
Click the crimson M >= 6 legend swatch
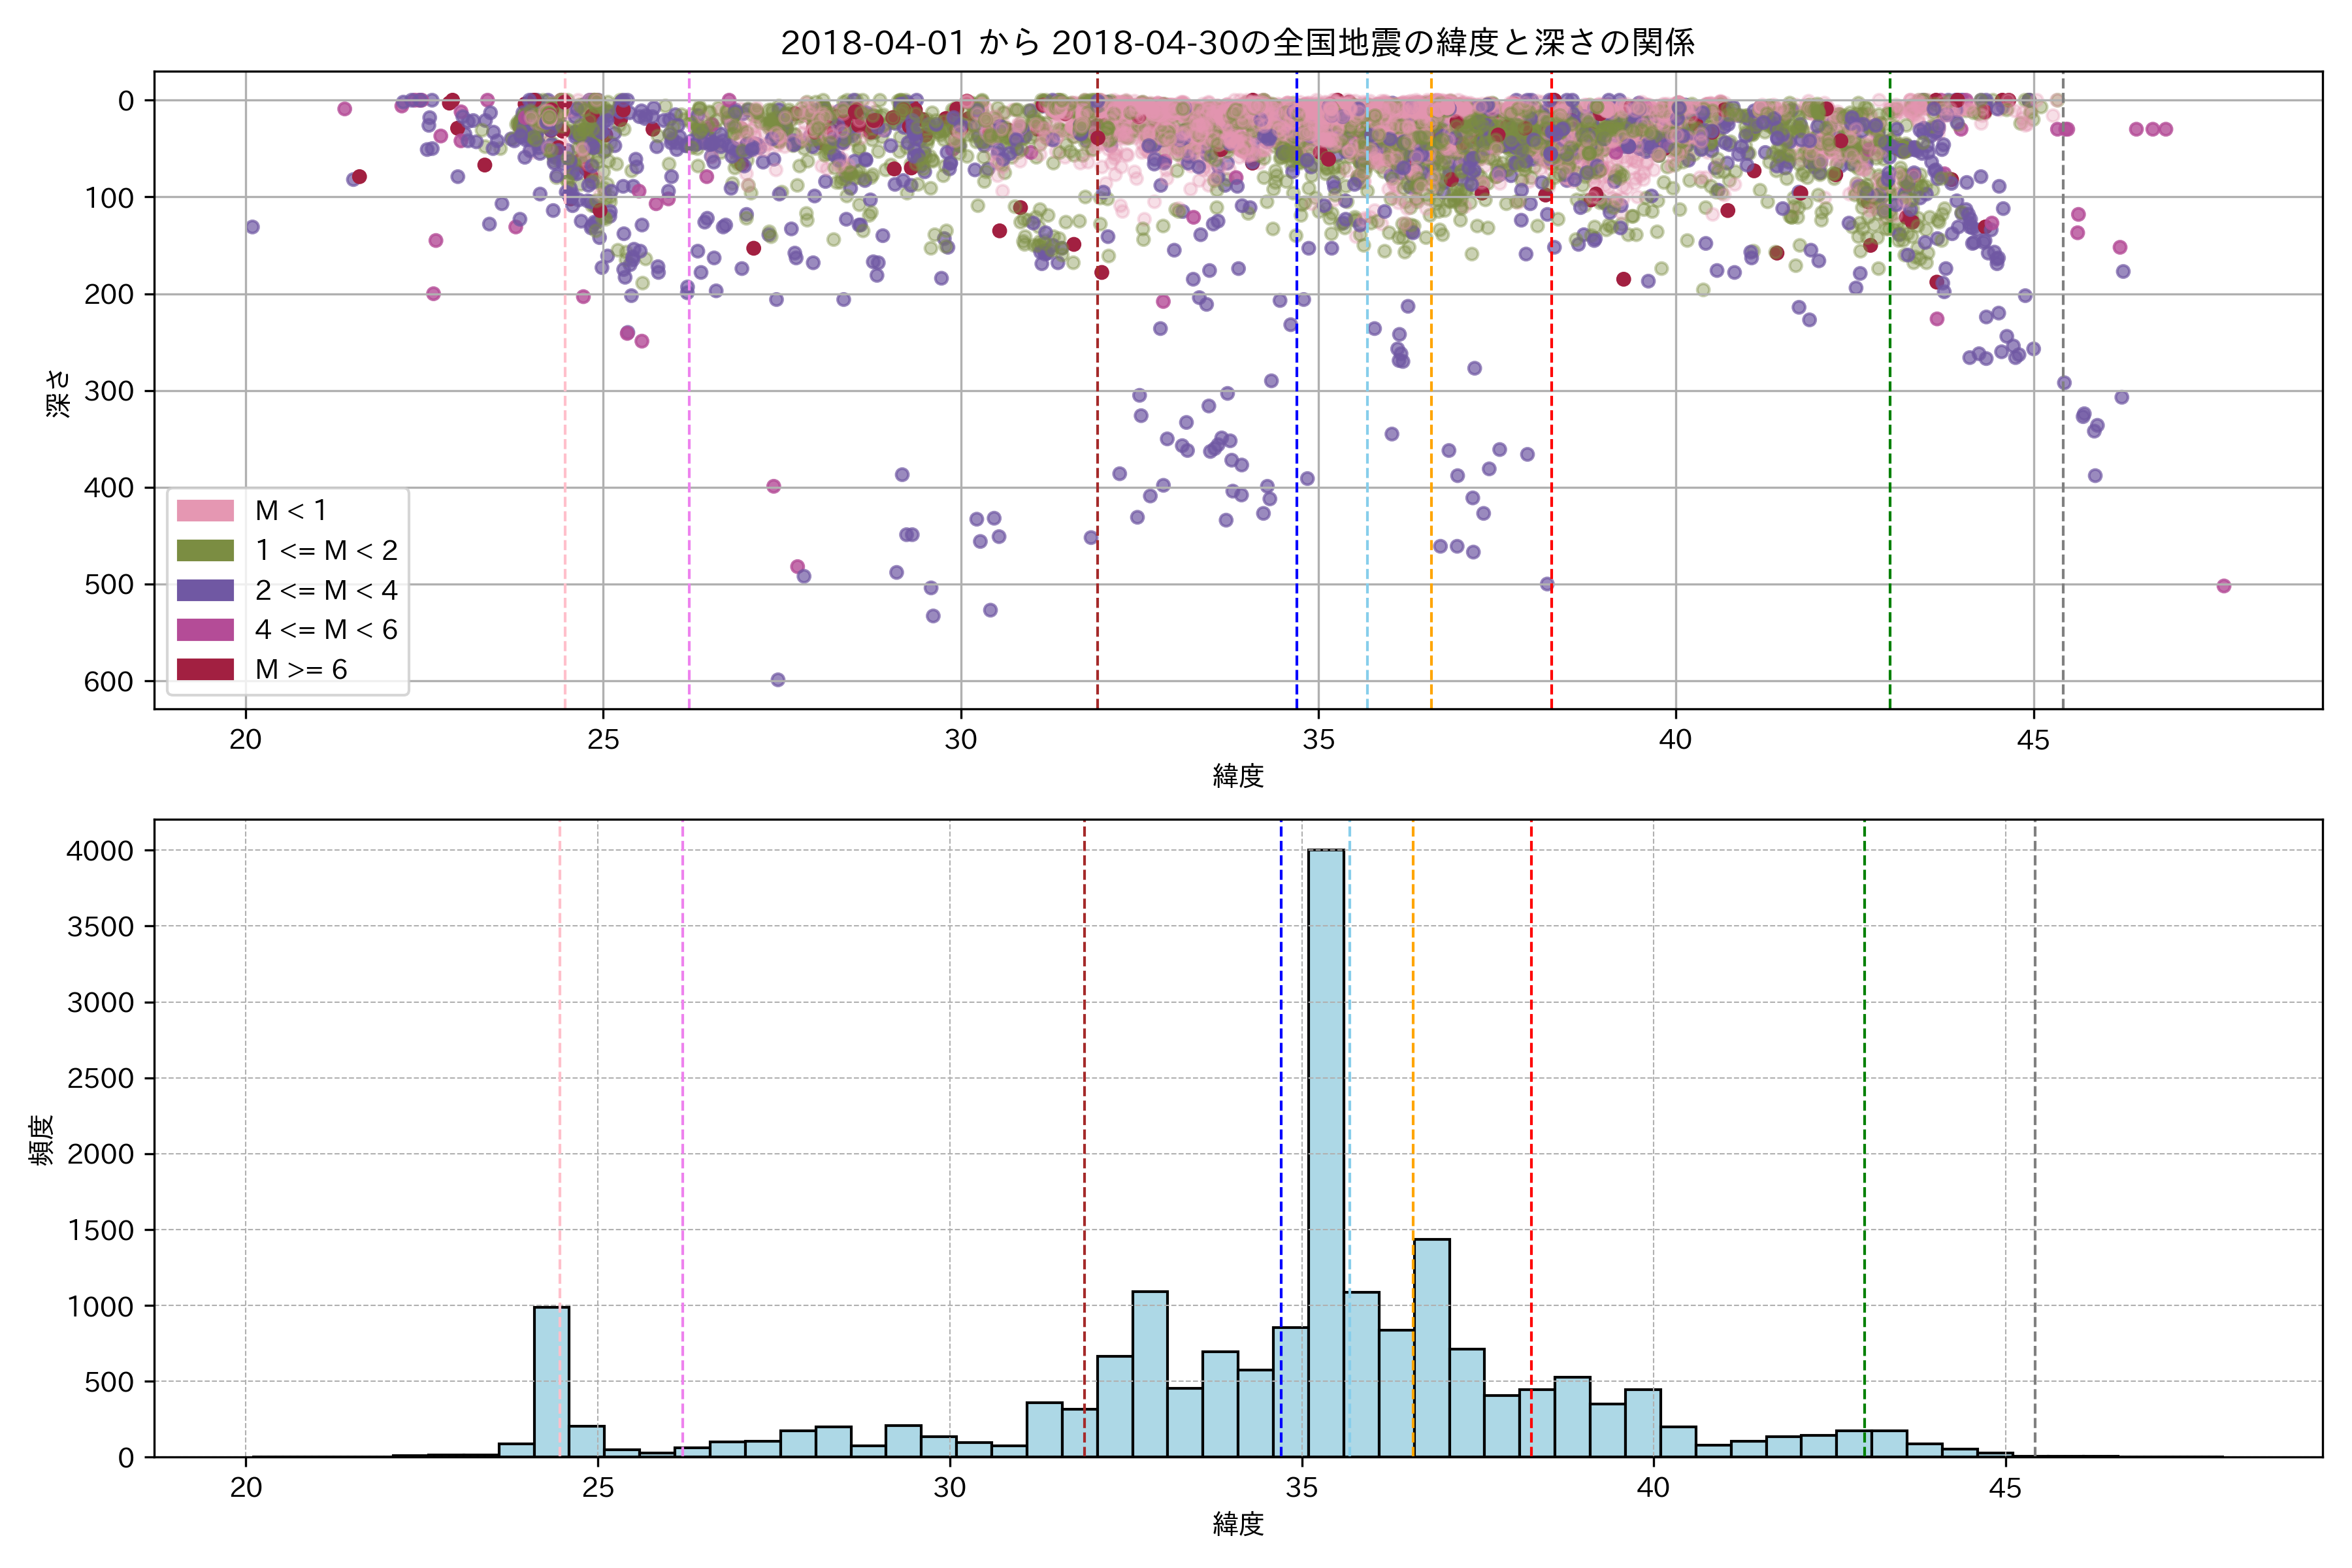205,669
